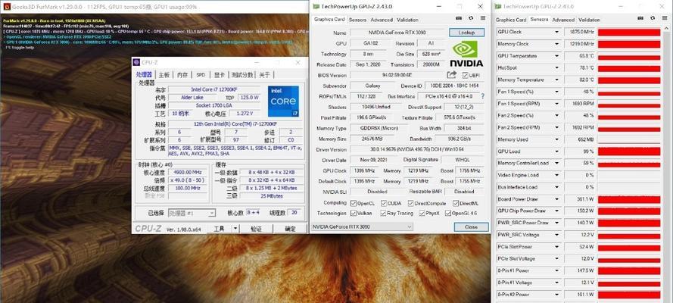
Task: Switch to the 内存 tab in CPU-Z
Action: [182, 75]
